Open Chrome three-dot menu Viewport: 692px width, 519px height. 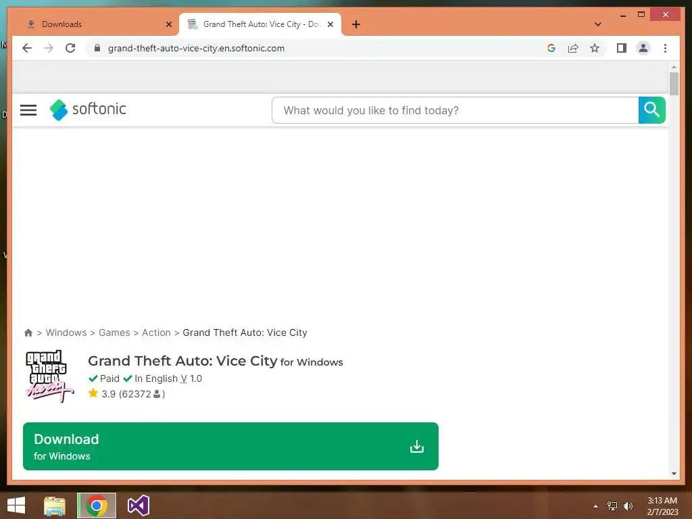click(x=665, y=48)
